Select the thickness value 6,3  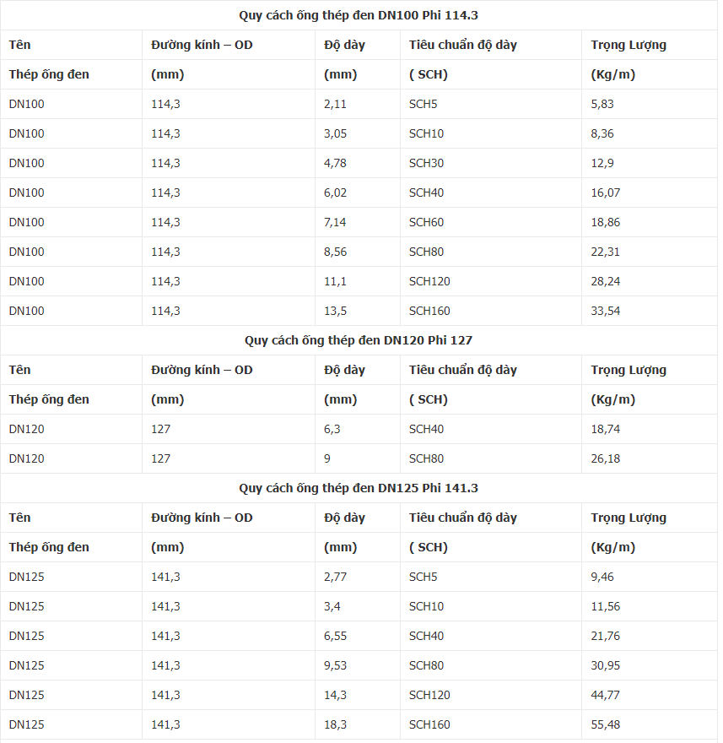[x=332, y=429]
